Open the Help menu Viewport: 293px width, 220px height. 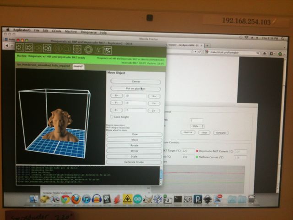[x=103, y=33]
